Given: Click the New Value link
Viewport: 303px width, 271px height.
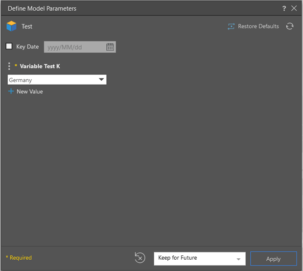Looking at the screenshot, I should coord(30,91).
